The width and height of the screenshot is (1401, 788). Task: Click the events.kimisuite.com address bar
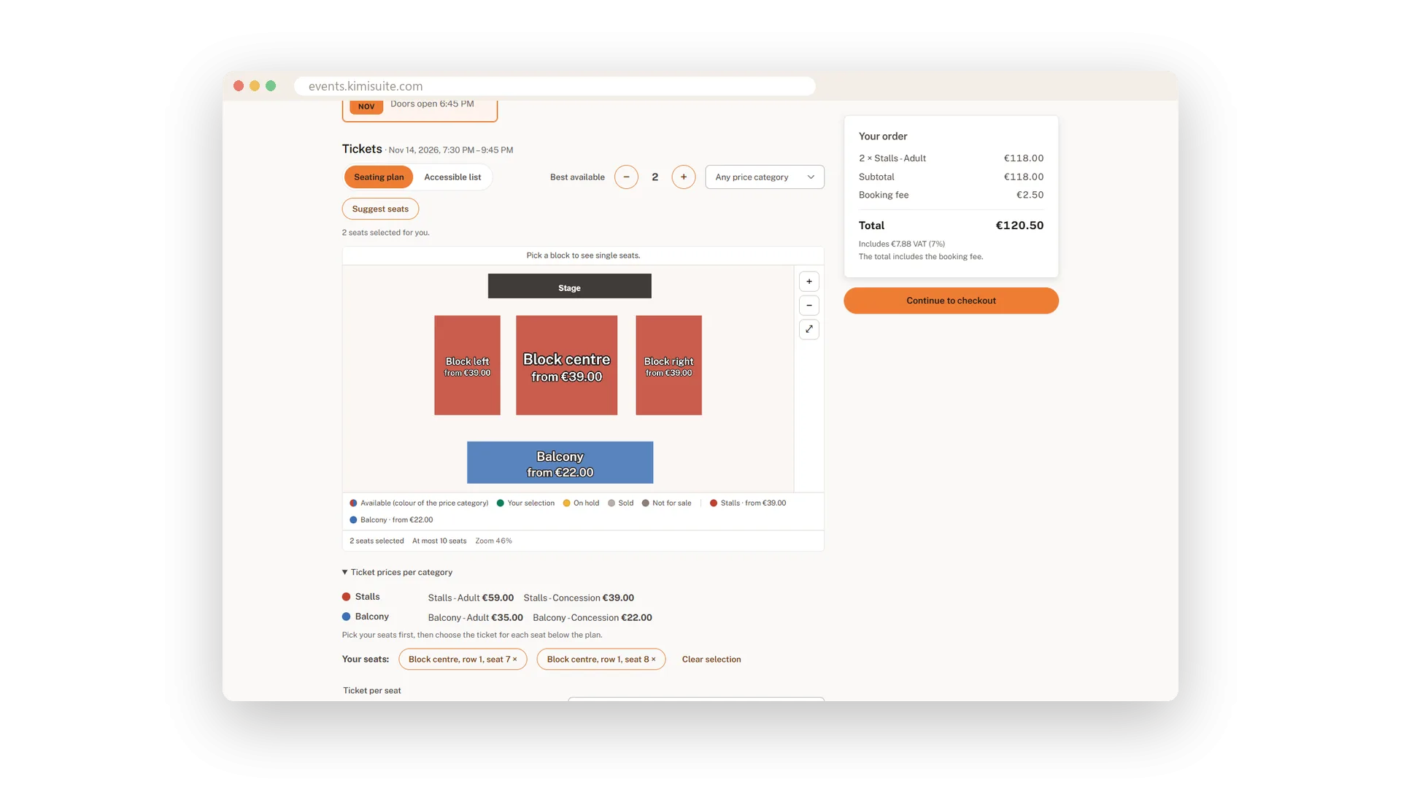click(x=555, y=86)
